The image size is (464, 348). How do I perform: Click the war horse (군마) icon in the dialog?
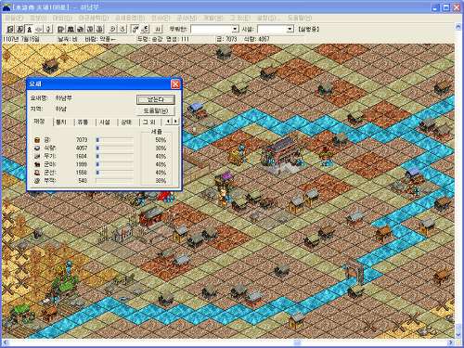pyautogui.click(x=37, y=164)
